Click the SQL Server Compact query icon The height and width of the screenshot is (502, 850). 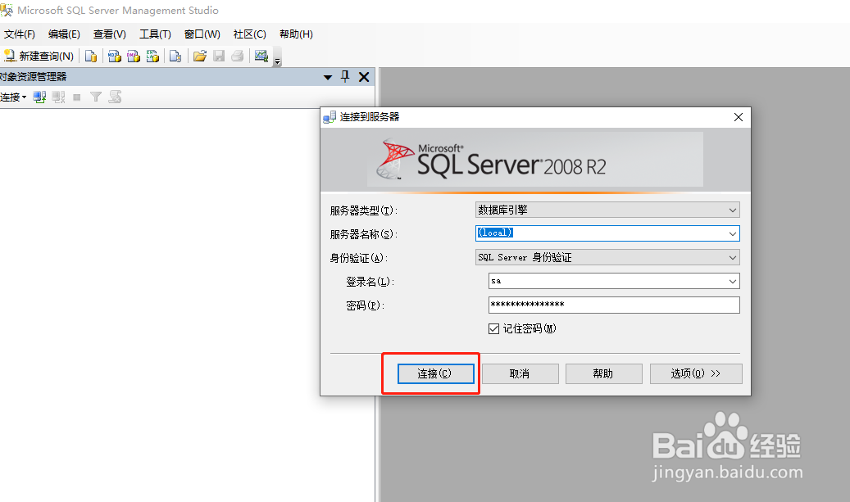click(175, 56)
